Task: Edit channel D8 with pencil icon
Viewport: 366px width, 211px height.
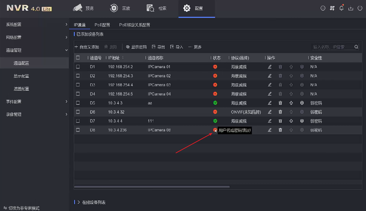Action: tap(270, 130)
